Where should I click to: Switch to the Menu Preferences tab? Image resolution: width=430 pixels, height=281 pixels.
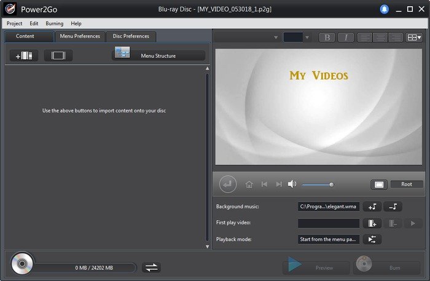80,36
